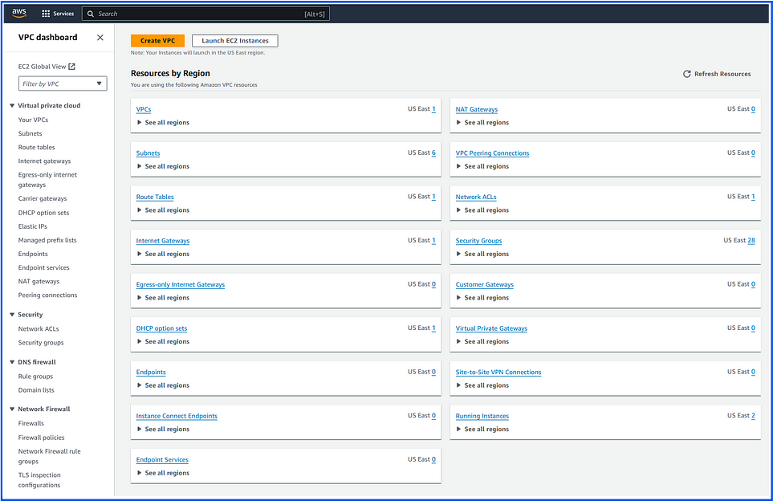Open Network Firewall rule groups item
The height and width of the screenshot is (501, 773).
[x=49, y=456]
